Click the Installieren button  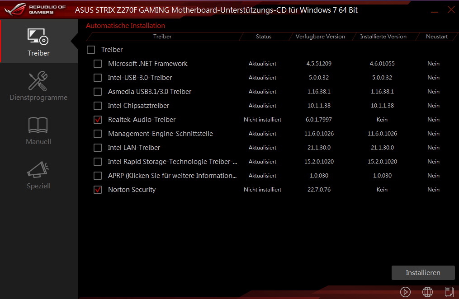tap(423, 273)
